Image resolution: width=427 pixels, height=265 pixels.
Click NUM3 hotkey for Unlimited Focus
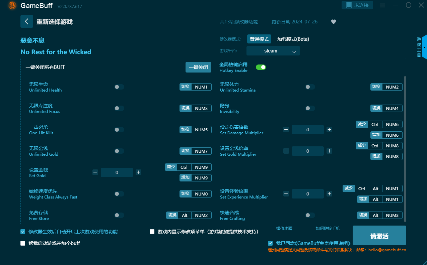[201, 108]
